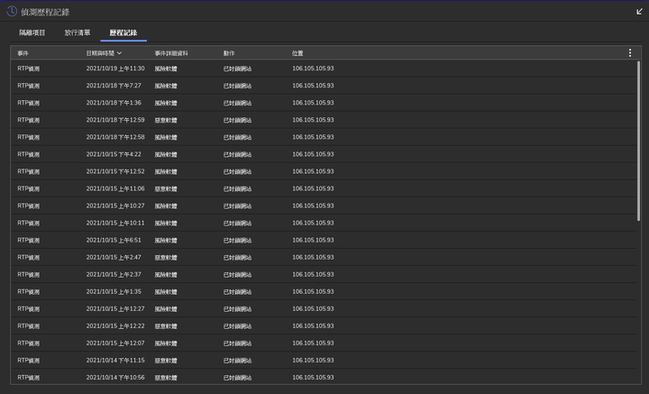Click 已封鎖網站 in the 2021/10/18 下午1:36 row

(x=238, y=103)
